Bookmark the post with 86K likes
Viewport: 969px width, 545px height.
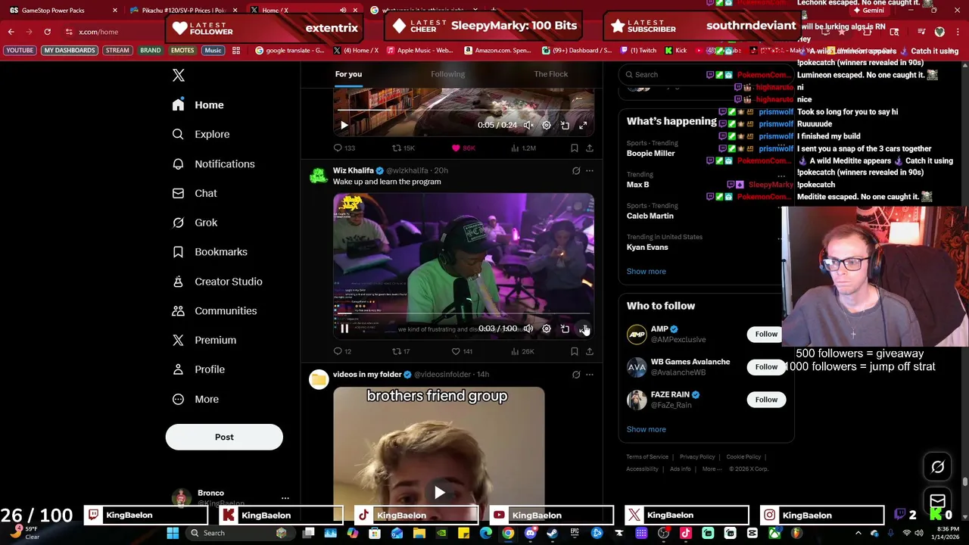click(574, 148)
